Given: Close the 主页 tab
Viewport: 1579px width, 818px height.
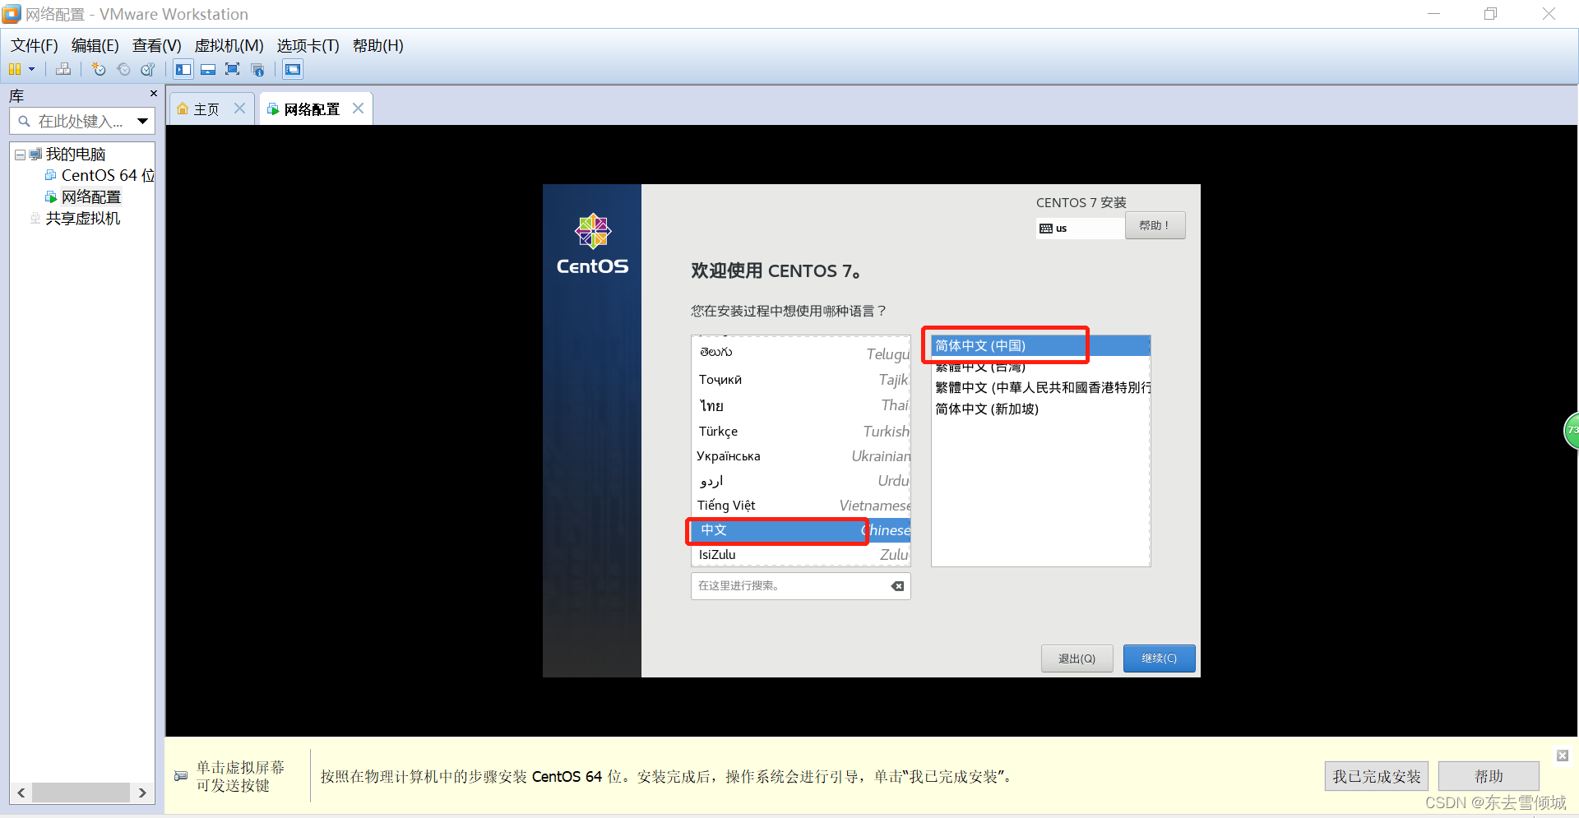Looking at the screenshot, I should [239, 109].
